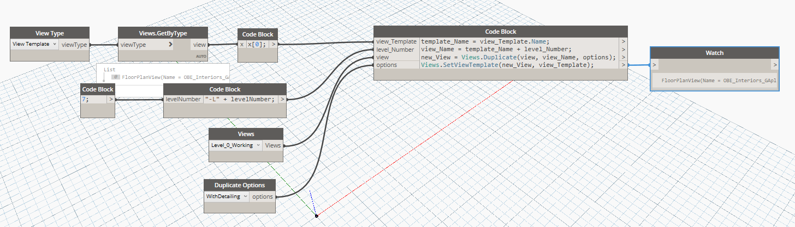Click the Watch node input arrow
Screen dimensions: 795x227
(655, 65)
